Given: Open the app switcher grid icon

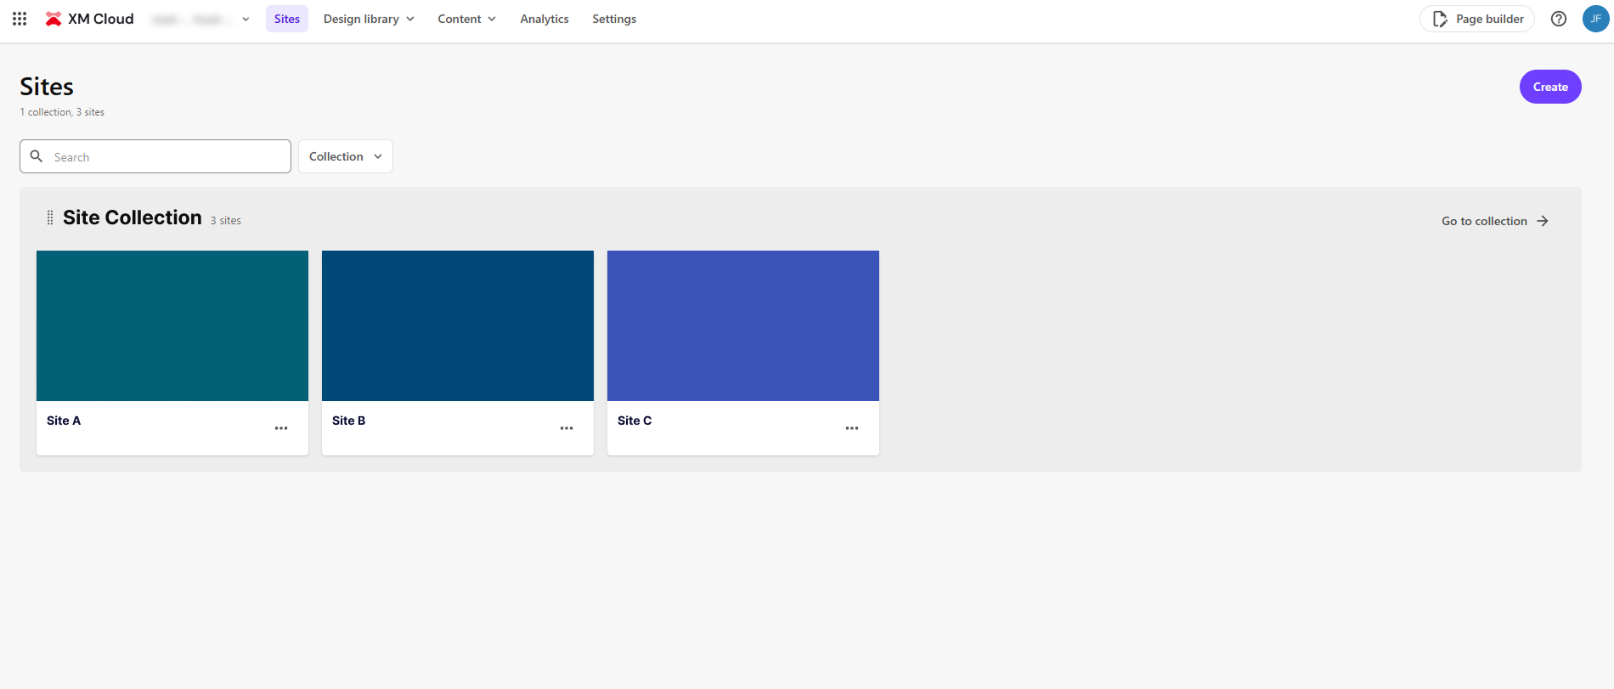Looking at the screenshot, I should click(20, 19).
